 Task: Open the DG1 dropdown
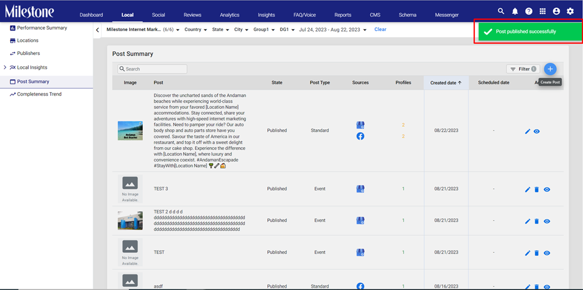(x=287, y=30)
